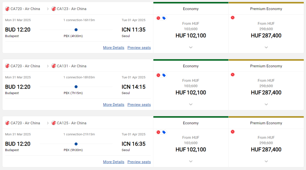Expand Economy fare details for ICN 16:35 flight
The height and width of the screenshot is (170, 306).
191,161
